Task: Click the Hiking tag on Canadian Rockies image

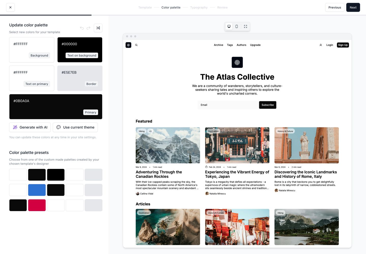Action: [142, 131]
